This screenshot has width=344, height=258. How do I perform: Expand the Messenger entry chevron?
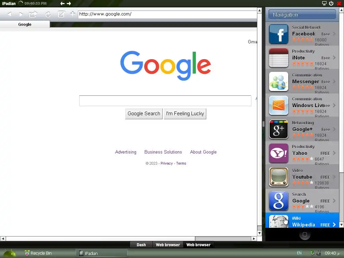[334, 81]
